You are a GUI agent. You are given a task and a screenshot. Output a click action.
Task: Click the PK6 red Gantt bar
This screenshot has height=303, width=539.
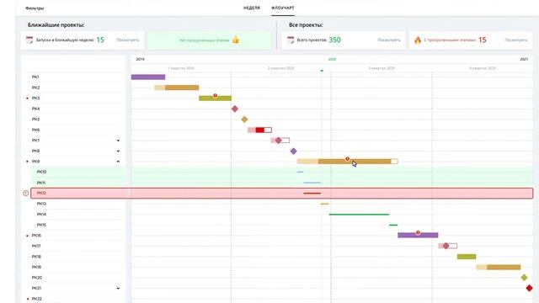pos(259,130)
